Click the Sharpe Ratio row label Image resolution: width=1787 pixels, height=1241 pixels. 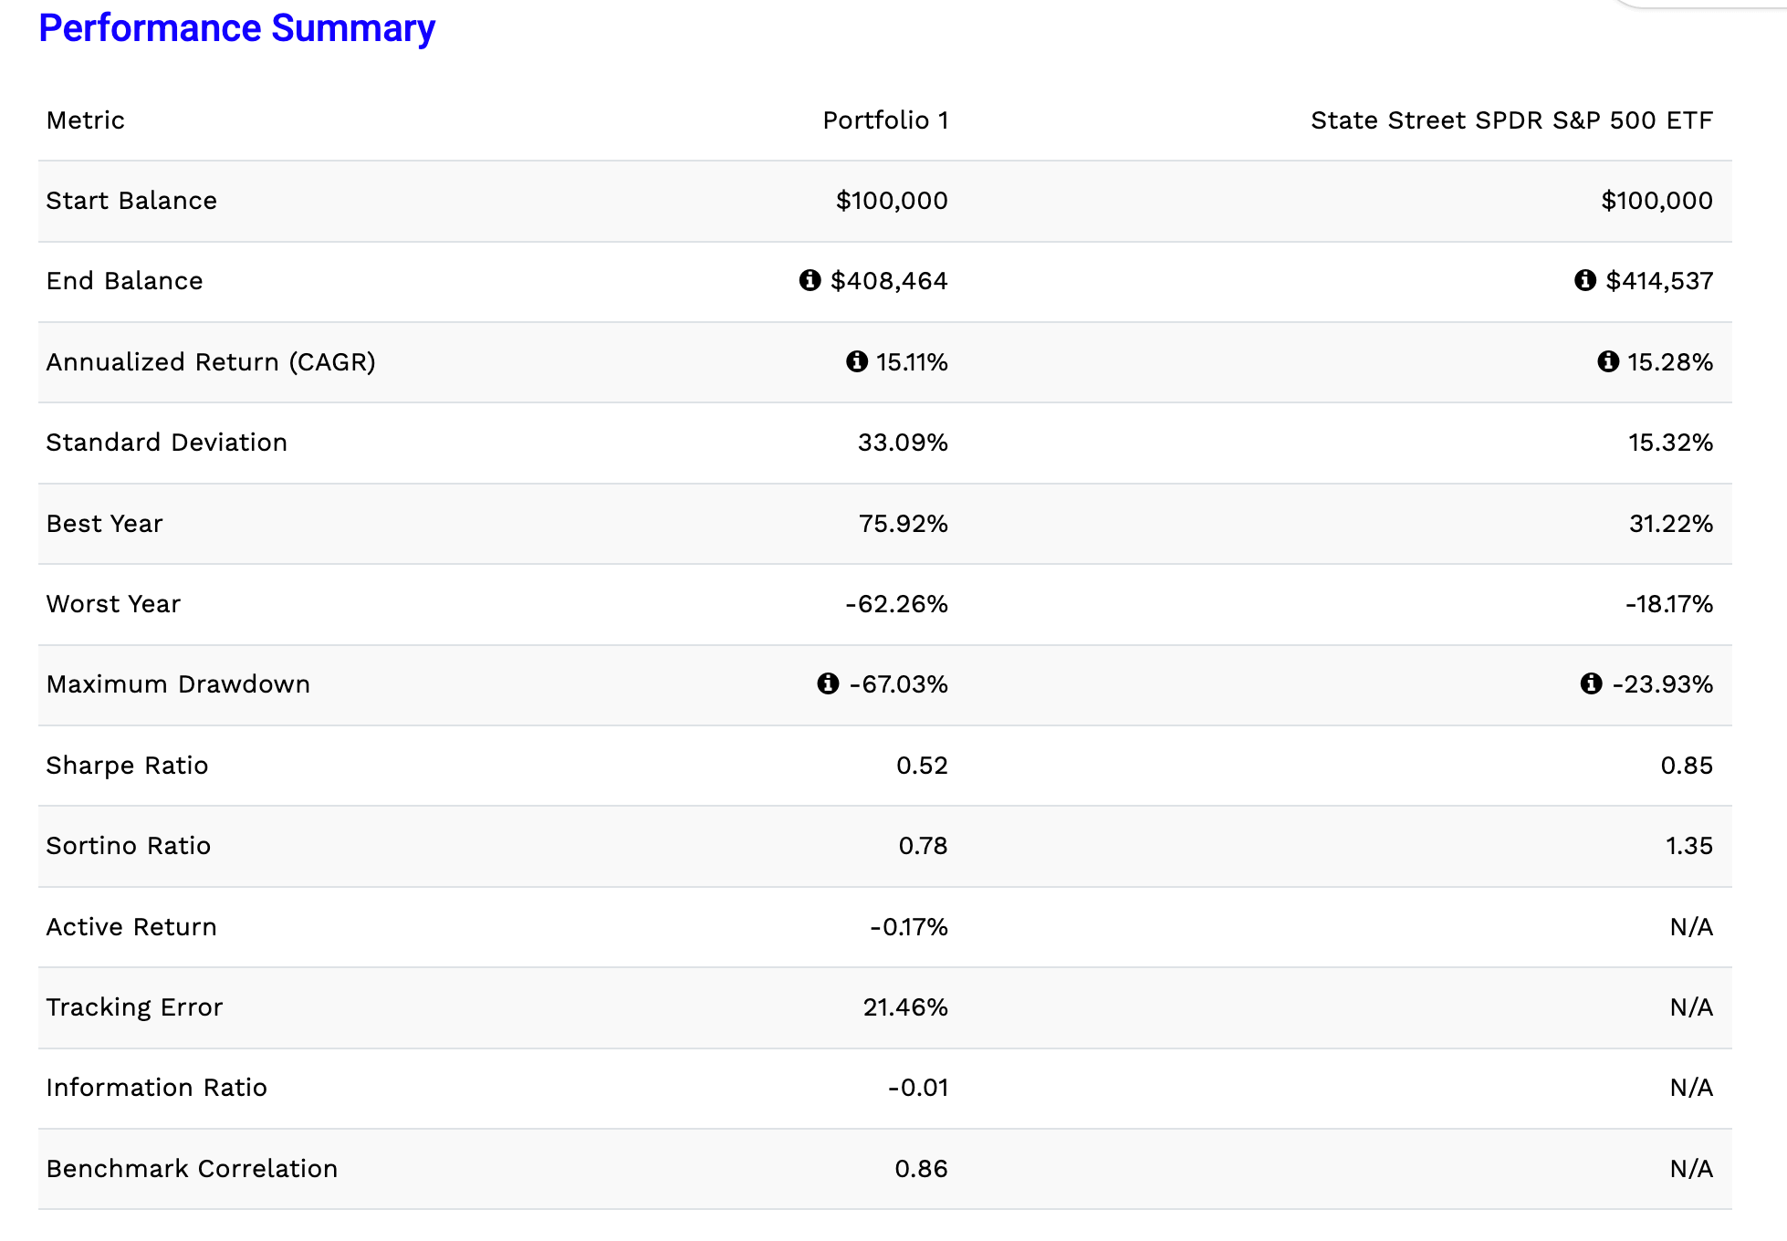127,765
